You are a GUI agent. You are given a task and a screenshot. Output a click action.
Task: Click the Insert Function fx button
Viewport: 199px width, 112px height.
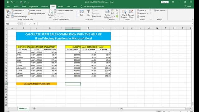tap(35, 24)
